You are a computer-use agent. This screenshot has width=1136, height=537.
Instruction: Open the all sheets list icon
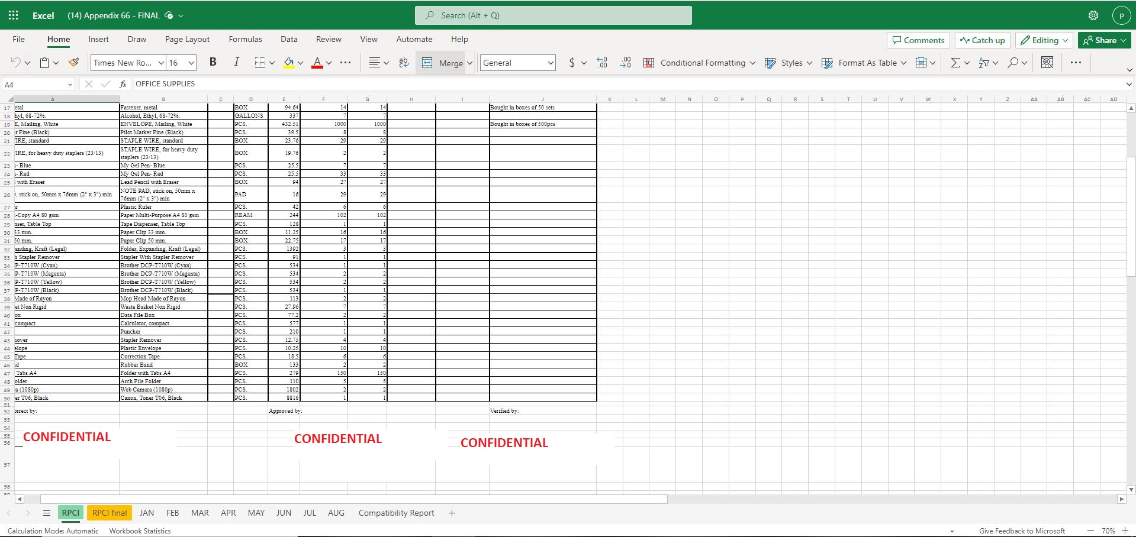47,513
